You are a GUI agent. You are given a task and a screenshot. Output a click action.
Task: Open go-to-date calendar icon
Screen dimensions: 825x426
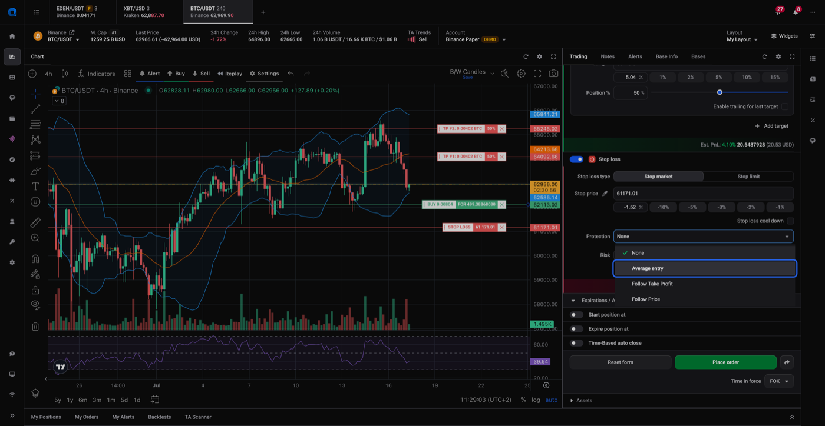pyautogui.click(x=155, y=400)
